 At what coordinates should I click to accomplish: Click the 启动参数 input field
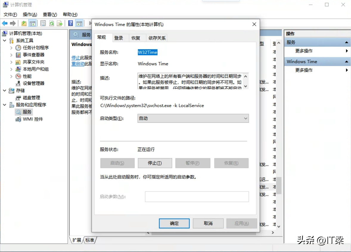(x=197, y=197)
